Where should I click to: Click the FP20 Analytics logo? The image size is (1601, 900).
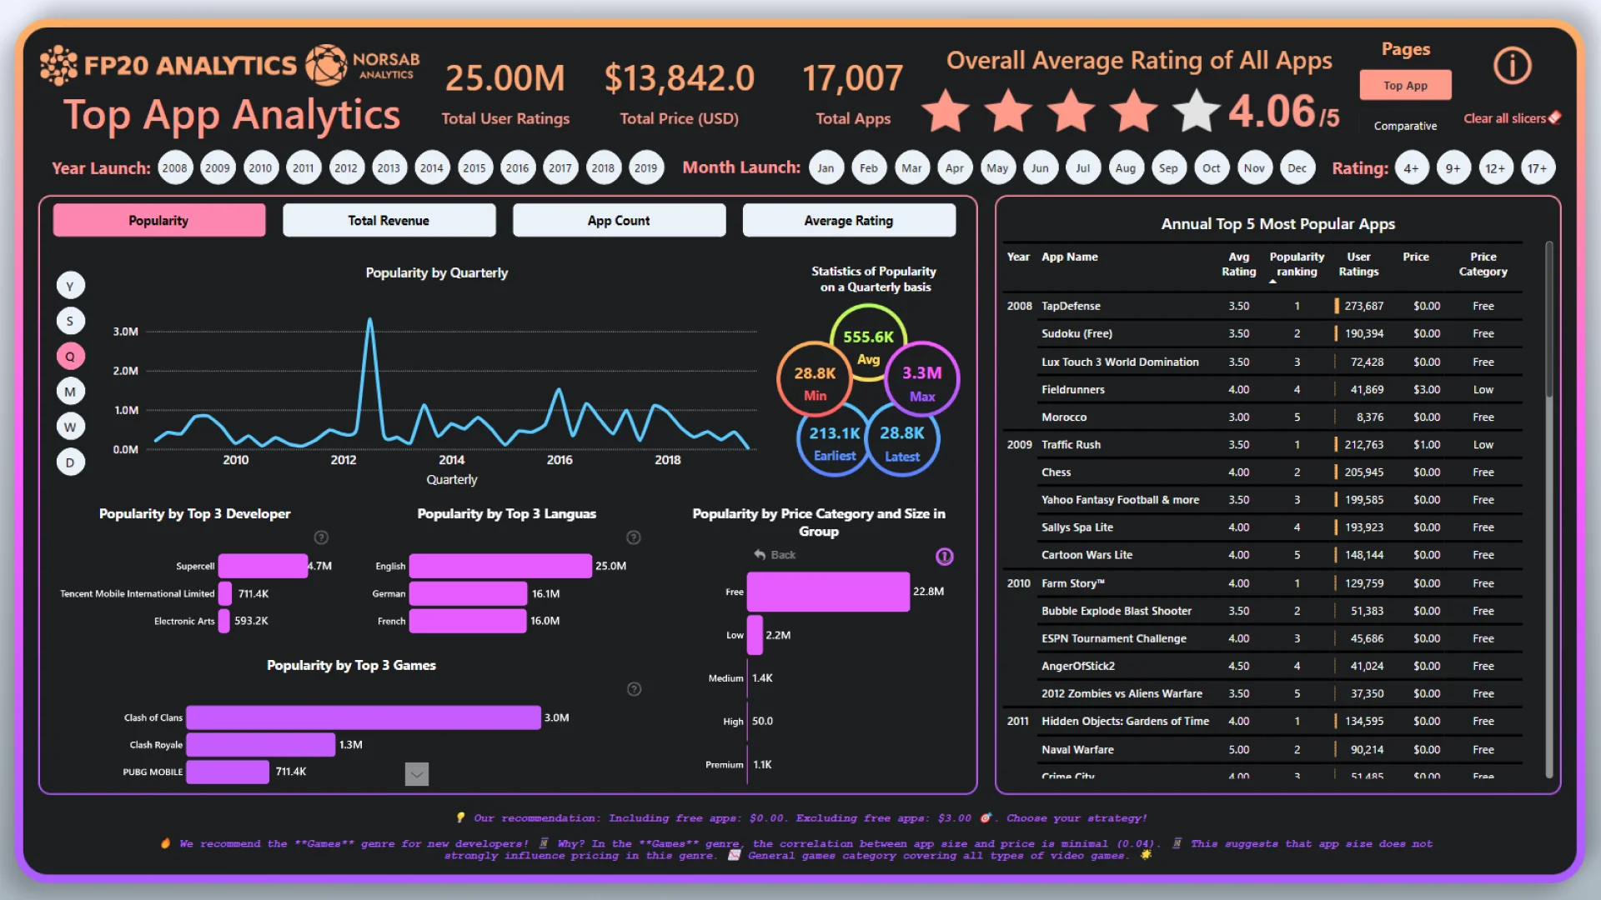pyautogui.click(x=168, y=65)
